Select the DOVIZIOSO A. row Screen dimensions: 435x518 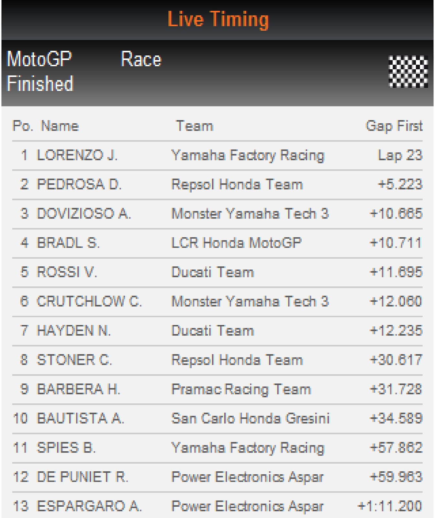(x=217, y=214)
